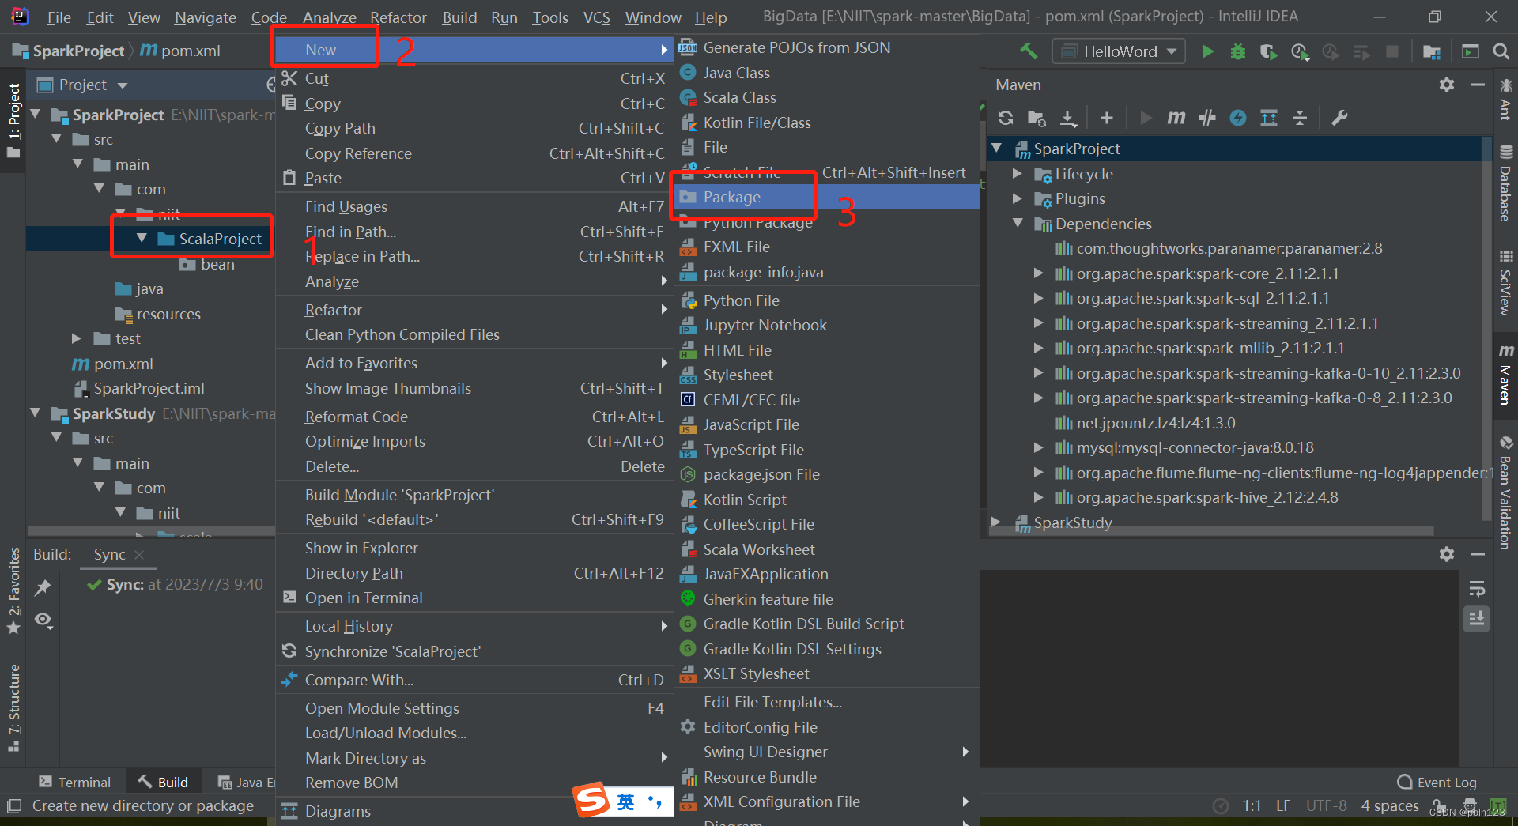Run with Coverage shield icon
This screenshot has width=1518, height=826.
tap(1268, 51)
